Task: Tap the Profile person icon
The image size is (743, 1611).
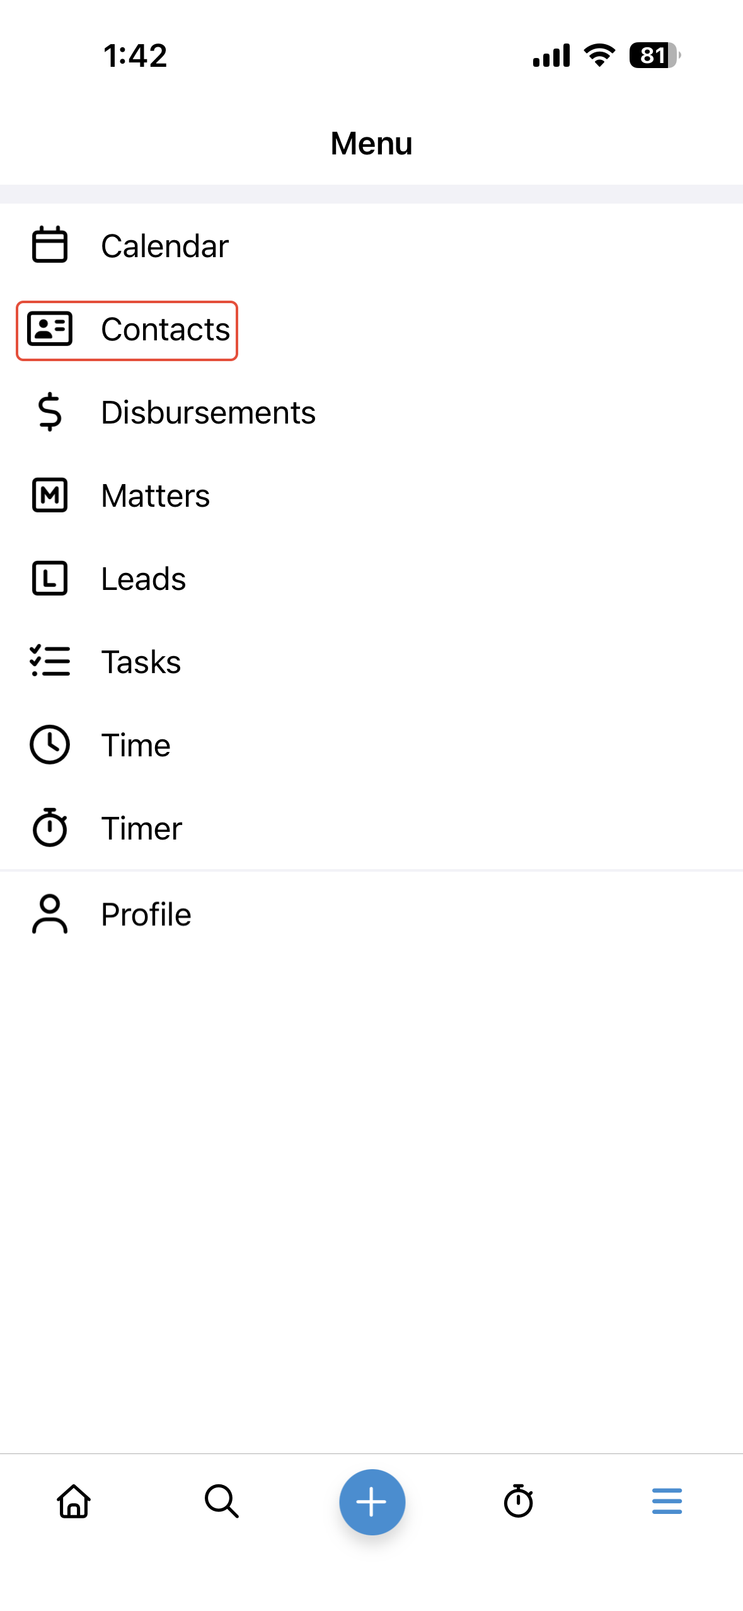Action: click(x=50, y=914)
